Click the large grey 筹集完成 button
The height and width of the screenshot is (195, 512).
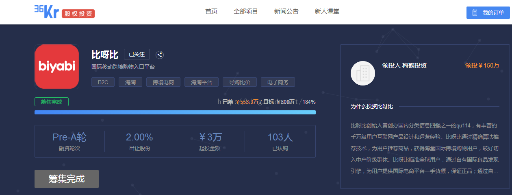click(67, 179)
